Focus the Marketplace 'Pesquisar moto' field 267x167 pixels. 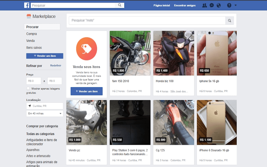[147, 20]
